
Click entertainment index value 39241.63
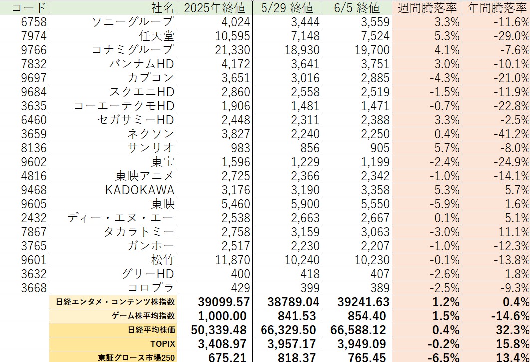pos(357,302)
